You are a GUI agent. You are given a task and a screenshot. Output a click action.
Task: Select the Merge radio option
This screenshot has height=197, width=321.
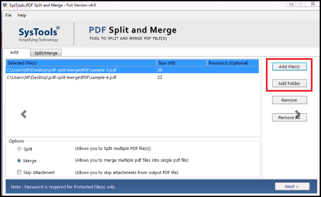pyautogui.click(x=19, y=161)
